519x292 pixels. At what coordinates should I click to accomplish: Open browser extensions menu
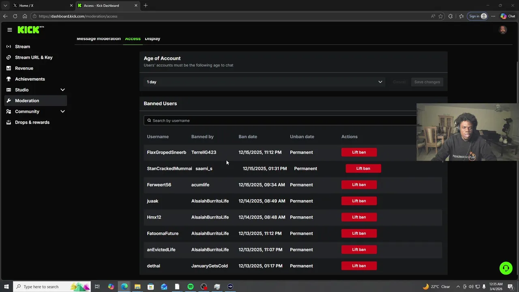[x=450, y=16]
